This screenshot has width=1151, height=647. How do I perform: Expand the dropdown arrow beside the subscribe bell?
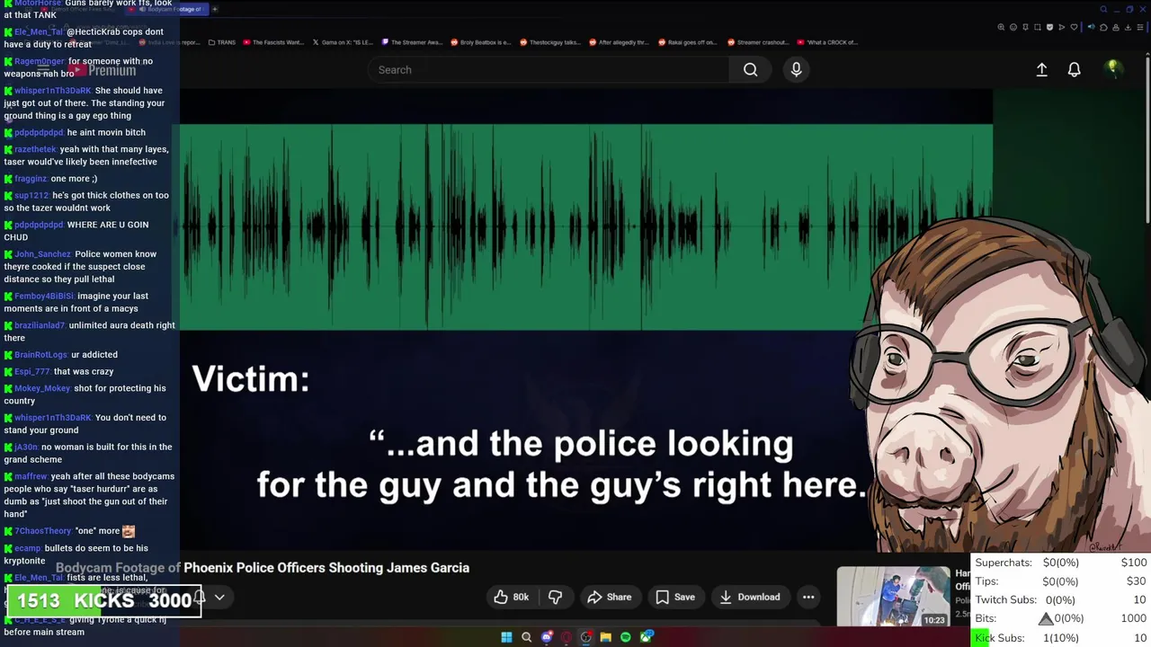click(x=219, y=598)
